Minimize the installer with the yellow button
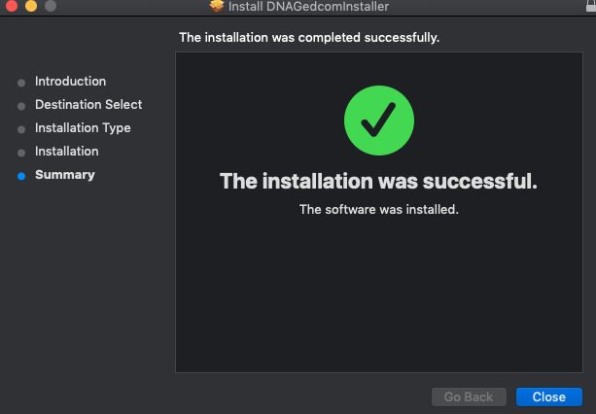This screenshot has height=414, width=596. point(30,6)
